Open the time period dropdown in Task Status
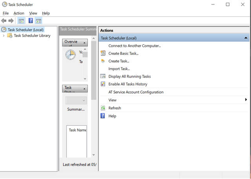The width and height of the screenshot is (251, 179). coord(76,100)
